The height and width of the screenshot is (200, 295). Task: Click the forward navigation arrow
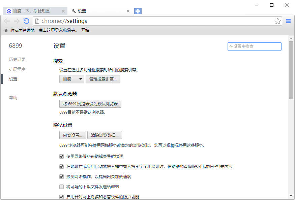[17, 21]
